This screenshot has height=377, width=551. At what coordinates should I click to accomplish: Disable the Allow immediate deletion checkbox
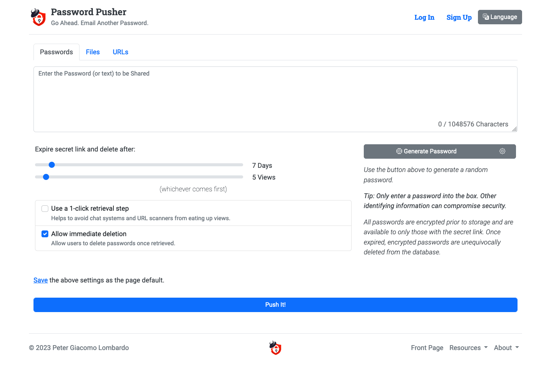pos(45,234)
